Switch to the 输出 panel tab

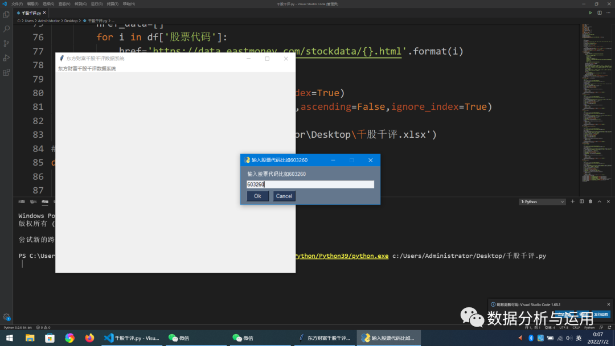click(x=34, y=202)
